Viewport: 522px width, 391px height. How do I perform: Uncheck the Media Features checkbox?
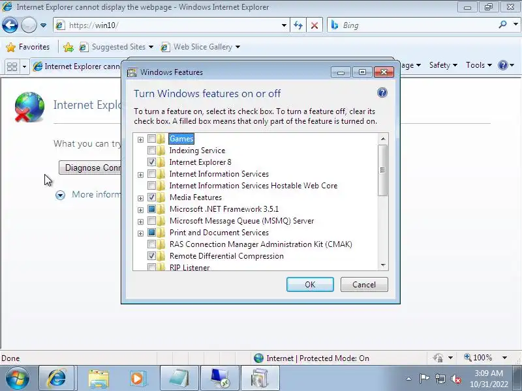(151, 197)
